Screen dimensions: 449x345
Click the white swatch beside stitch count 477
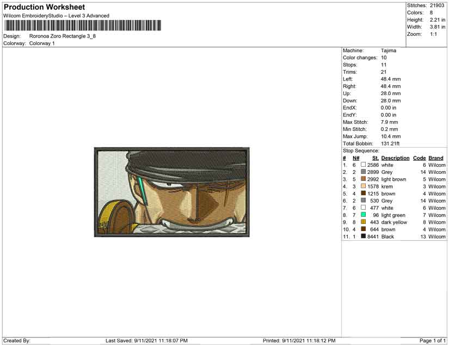tap(363, 208)
